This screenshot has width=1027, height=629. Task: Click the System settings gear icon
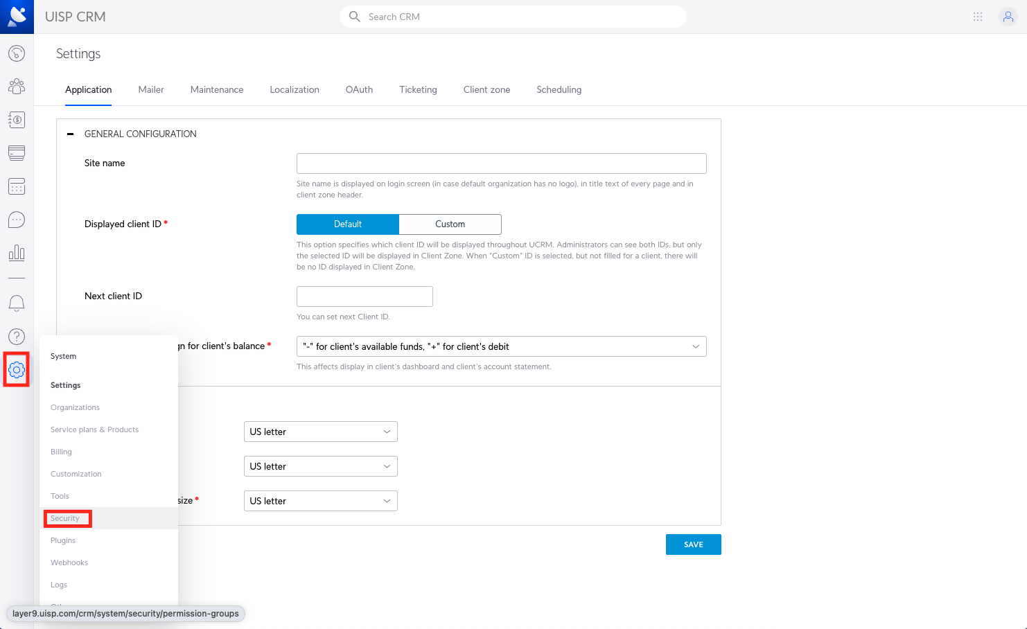[17, 370]
